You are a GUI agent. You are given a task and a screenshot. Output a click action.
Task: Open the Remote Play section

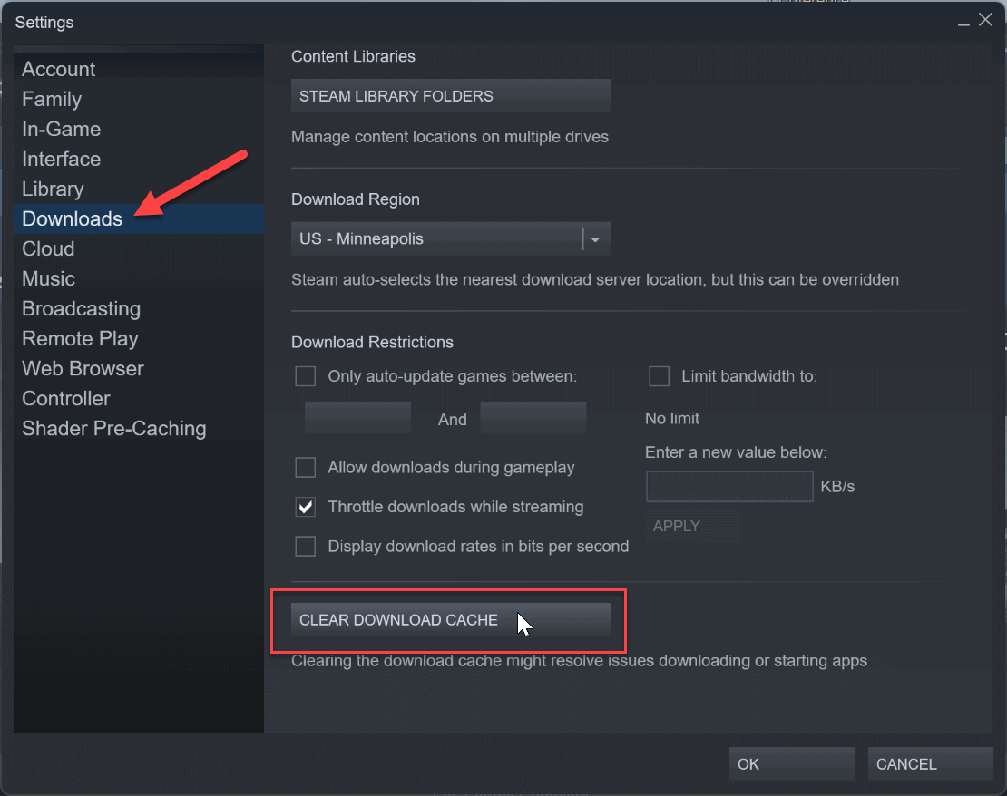coord(80,338)
